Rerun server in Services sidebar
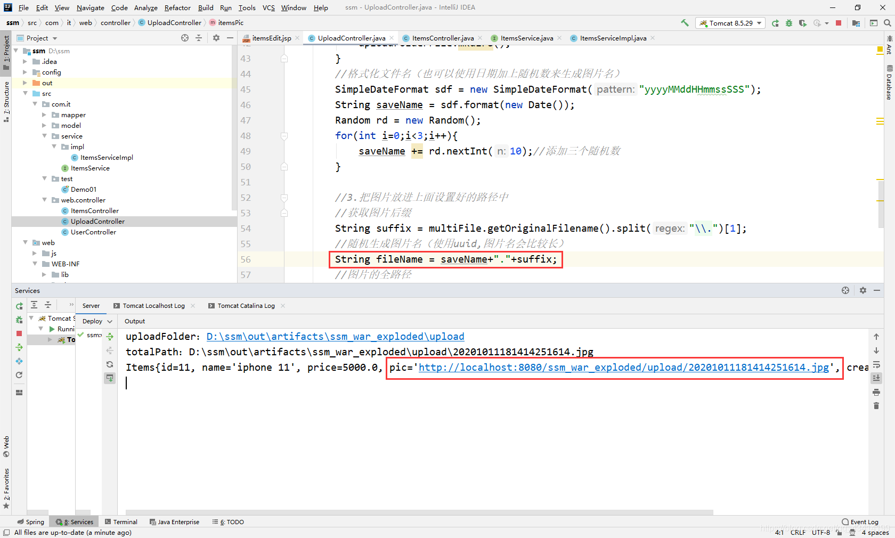The height and width of the screenshot is (538, 895). (x=19, y=306)
